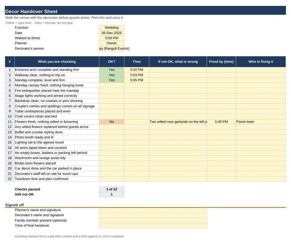Select the 'Florist team' cell
This screenshot has width=291, height=243.
[261, 122]
